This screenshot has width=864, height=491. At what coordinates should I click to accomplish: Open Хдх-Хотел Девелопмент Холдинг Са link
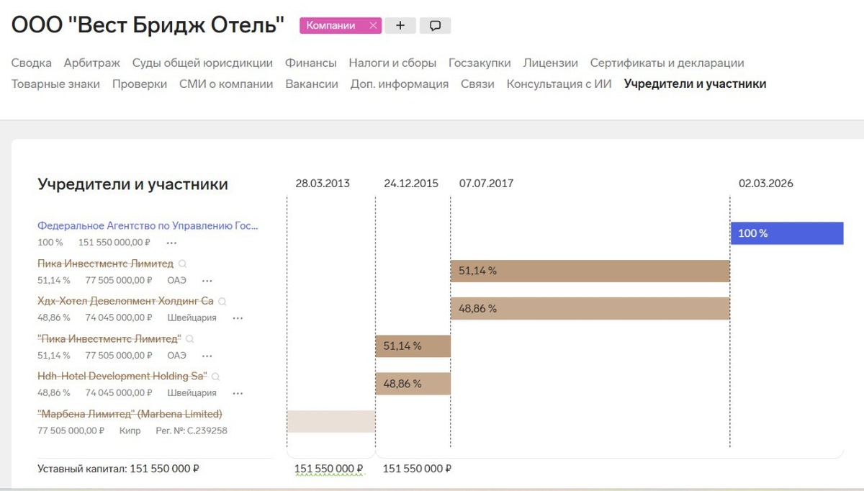(125, 301)
